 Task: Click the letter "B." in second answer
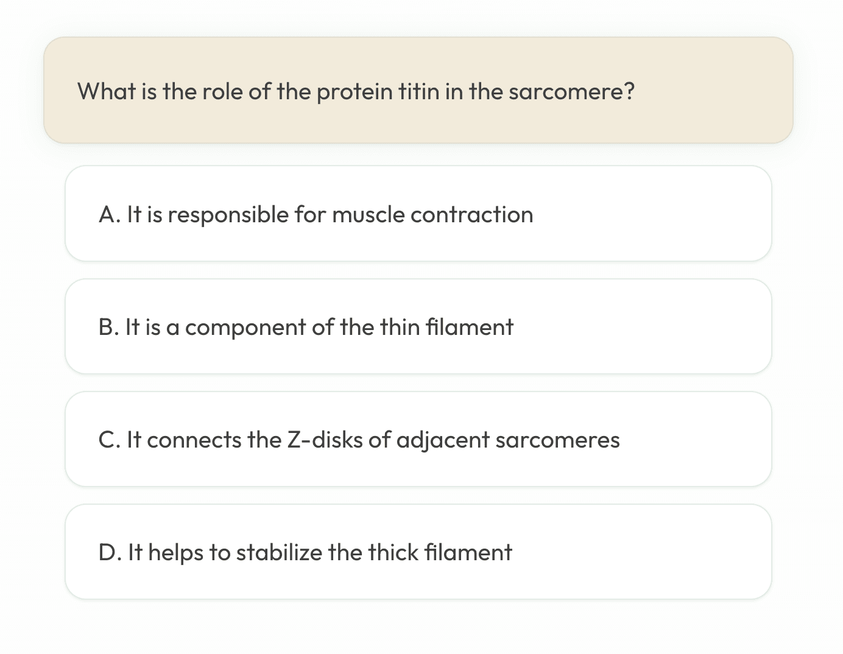pyautogui.click(x=108, y=327)
